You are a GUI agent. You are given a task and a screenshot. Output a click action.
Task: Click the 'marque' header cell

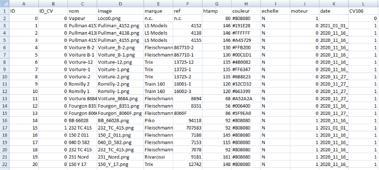coord(159,11)
